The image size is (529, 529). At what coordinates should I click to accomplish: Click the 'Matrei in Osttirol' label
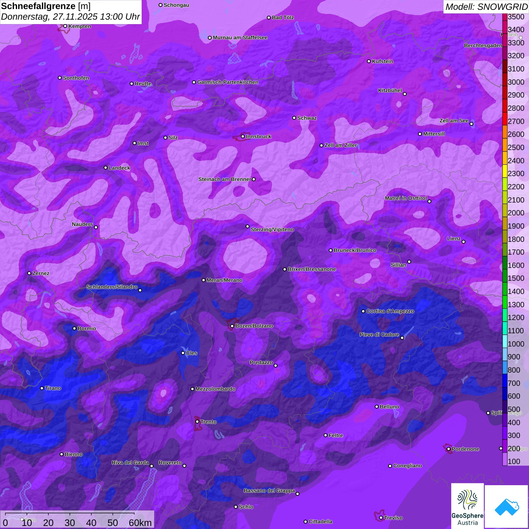coord(406,198)
